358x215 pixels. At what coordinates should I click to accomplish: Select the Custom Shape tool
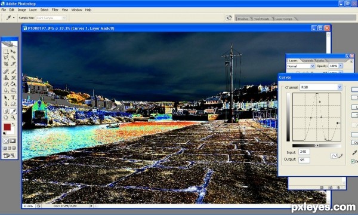(13, 104)
